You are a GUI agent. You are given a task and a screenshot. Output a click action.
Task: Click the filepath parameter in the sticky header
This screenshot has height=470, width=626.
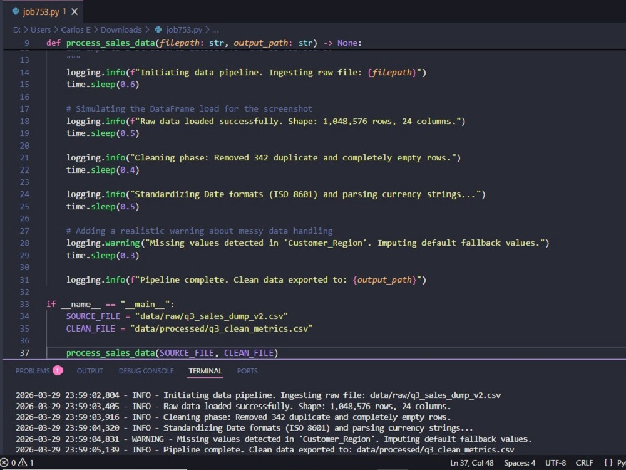click(x=179, y=43)
